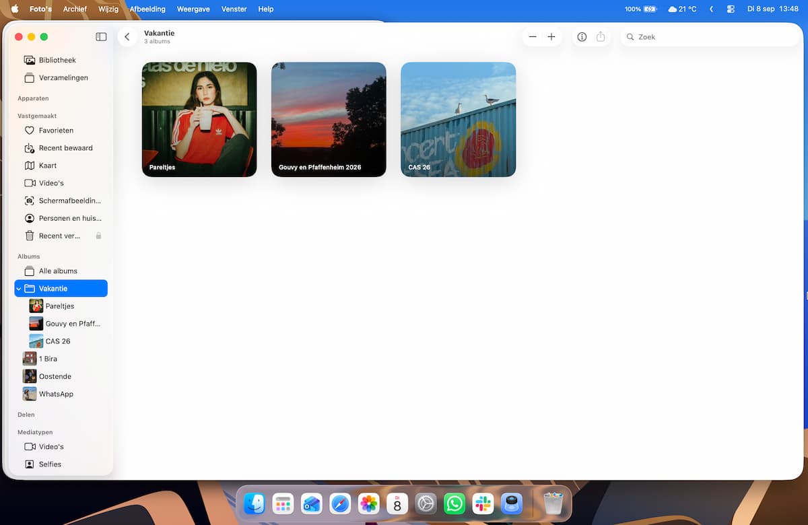Open the Afbeelding menu
The height and width of the screenshot is (525, 808).
[147, 9]
